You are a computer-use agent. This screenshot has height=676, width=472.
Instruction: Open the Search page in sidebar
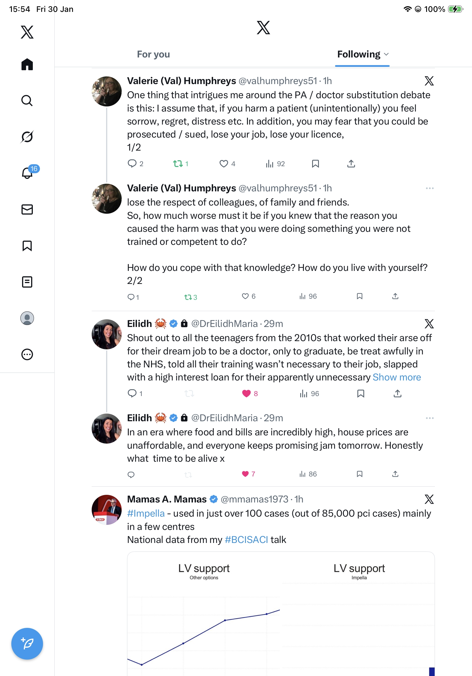click(27, 101)
